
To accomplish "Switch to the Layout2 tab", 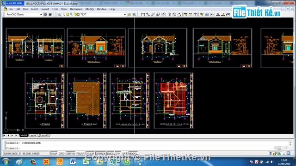I will pyautogui.click(x=44, y=135).
